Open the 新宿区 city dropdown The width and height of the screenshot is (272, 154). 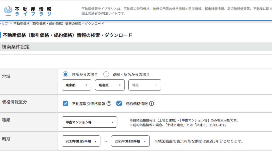pyautogui.click(x=110, y=85)
